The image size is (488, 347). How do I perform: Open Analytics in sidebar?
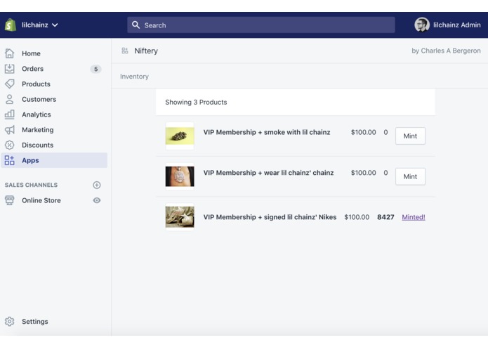click(x=36, y=114)
